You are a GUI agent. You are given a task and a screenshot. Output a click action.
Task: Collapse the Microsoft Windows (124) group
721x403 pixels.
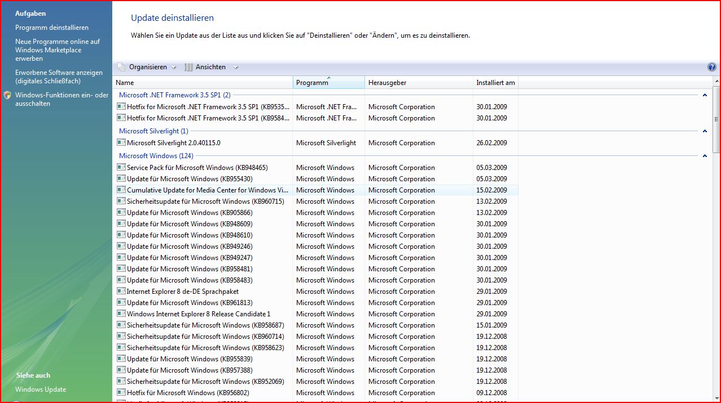[x=705, y=156]
